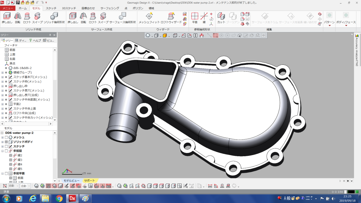Click the surface スイープ (Sweep) tool

pos(103,17)
